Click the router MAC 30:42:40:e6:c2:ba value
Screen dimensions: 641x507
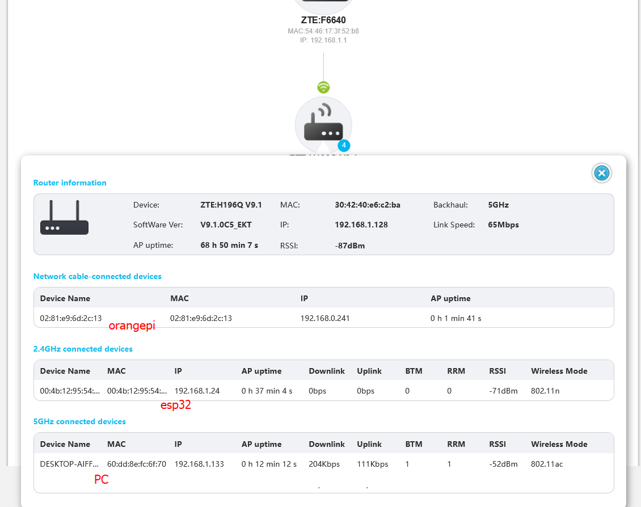click(x=368, y=205)
